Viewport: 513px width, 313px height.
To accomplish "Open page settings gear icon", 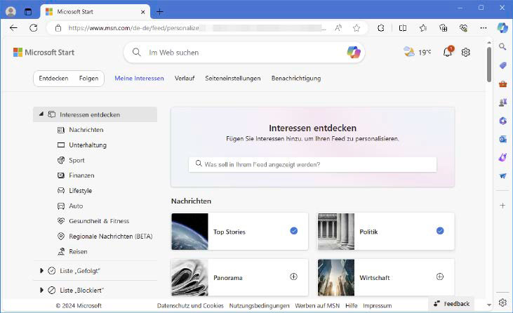I will click(465, 52).
